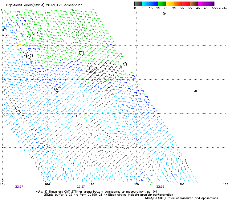The height and width of the screenshot is (200, 228).
Task: Click the magenta 40-45 knots legend segment
Action: 202,4
